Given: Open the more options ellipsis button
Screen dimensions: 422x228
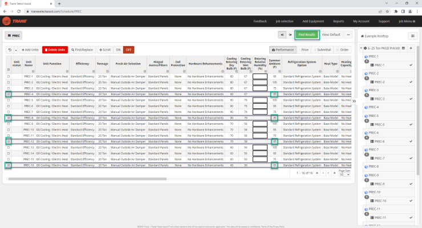Looking at the screenshot, I should point(348,35).
